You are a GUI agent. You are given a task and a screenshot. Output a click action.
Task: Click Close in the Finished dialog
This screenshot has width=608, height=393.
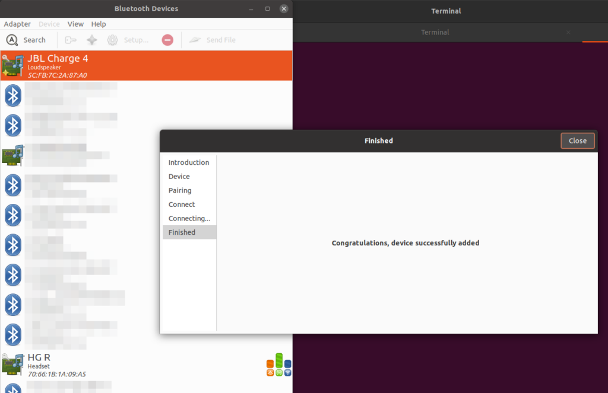(x=578, y=141)
